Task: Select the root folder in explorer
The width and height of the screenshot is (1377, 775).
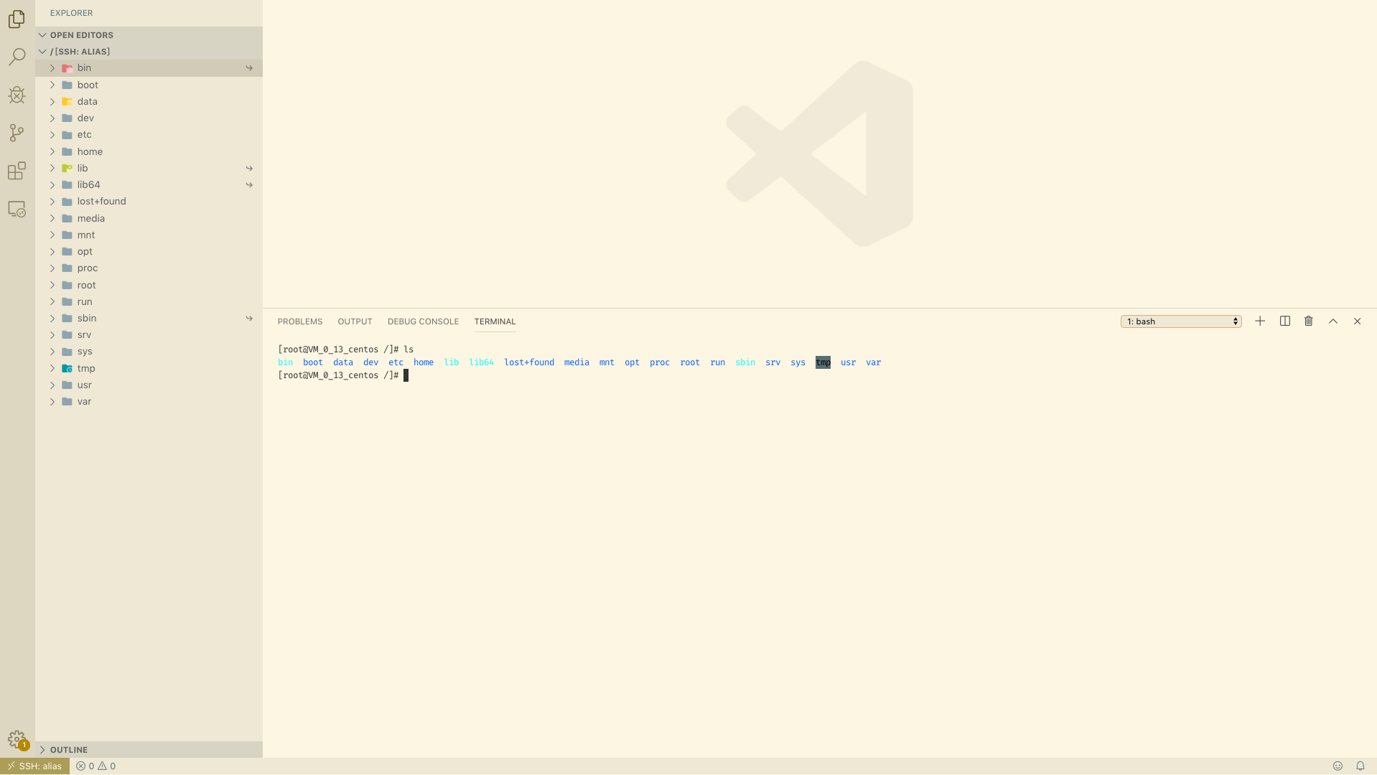Action: [x=149, y=285]
